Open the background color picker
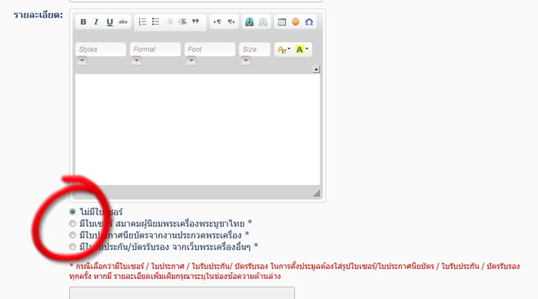This screenshot has width=538, height=299. tap(302, 50)
